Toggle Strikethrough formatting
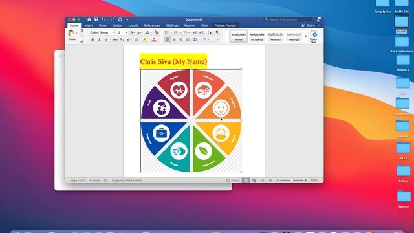 (115, 39)
